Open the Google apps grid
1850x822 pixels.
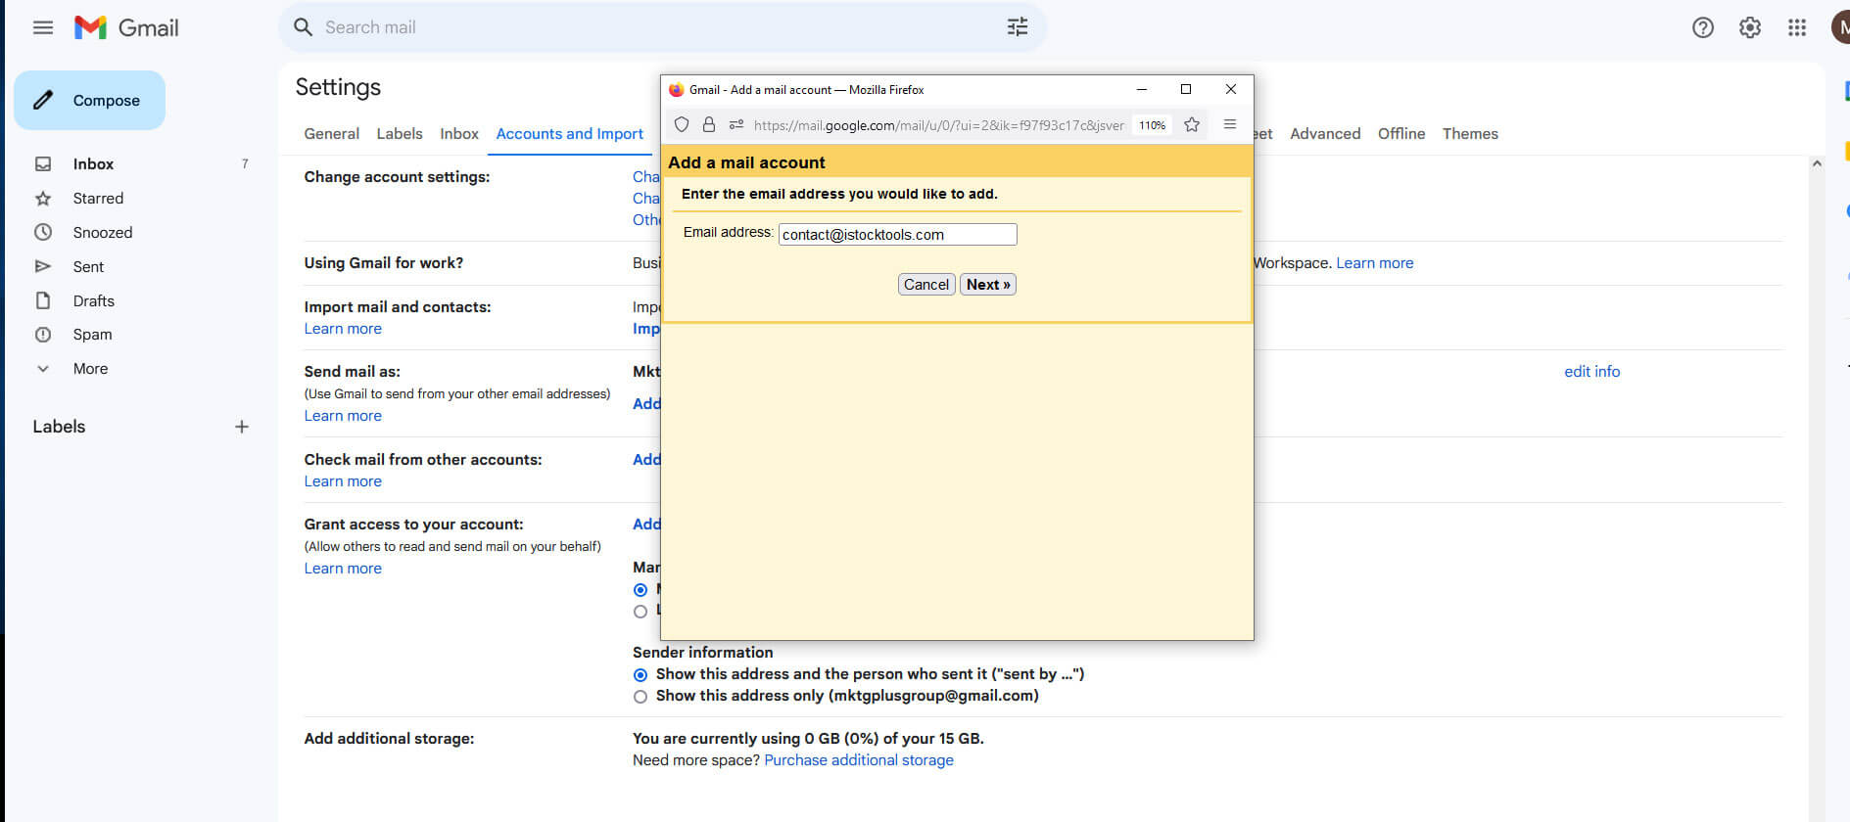point(1797,27)
